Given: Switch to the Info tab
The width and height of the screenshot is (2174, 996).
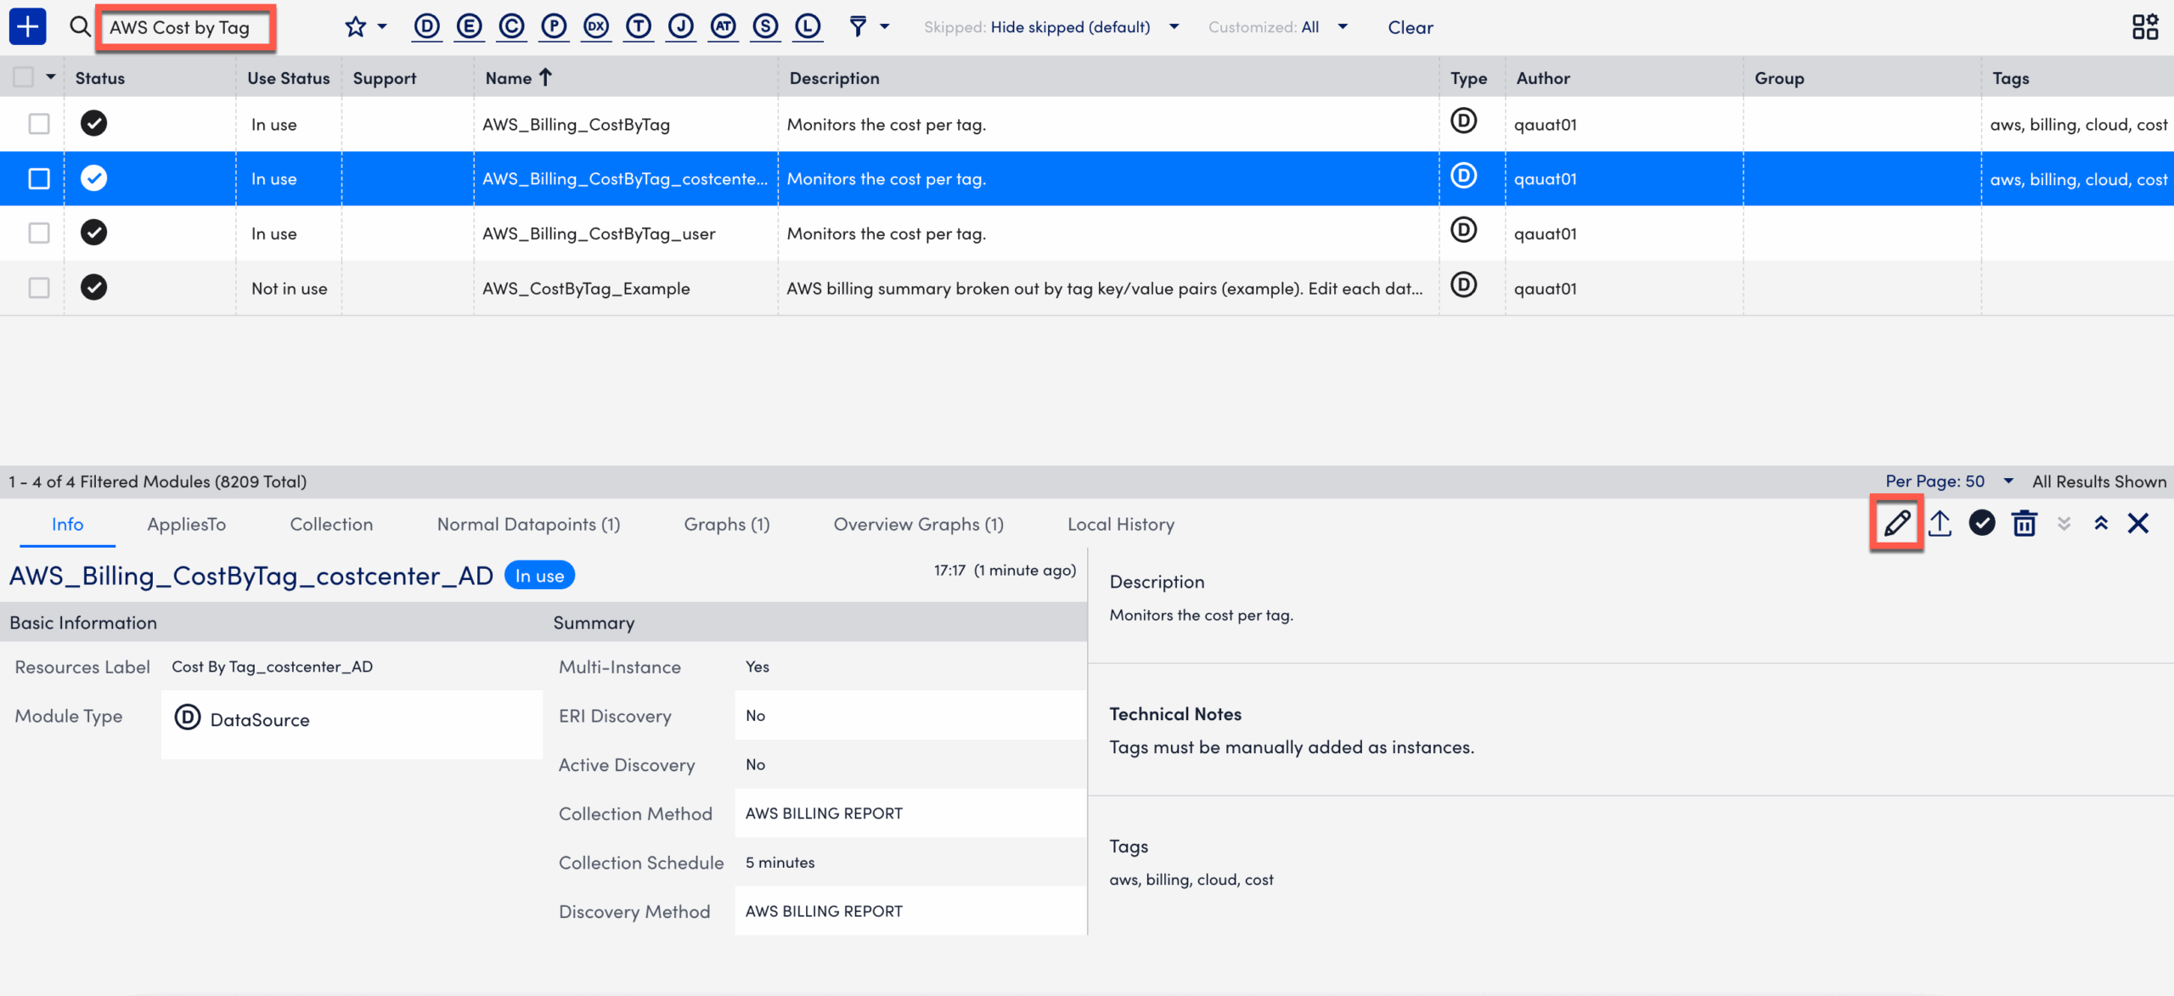Looking at the screenshot, I should (67, 524).
